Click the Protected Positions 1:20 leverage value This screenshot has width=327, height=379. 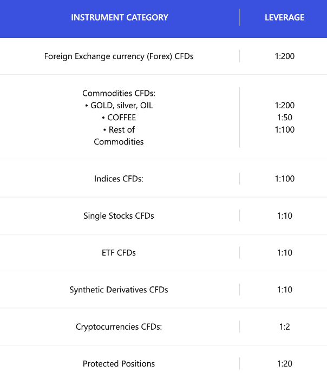(x=284, y=364)
